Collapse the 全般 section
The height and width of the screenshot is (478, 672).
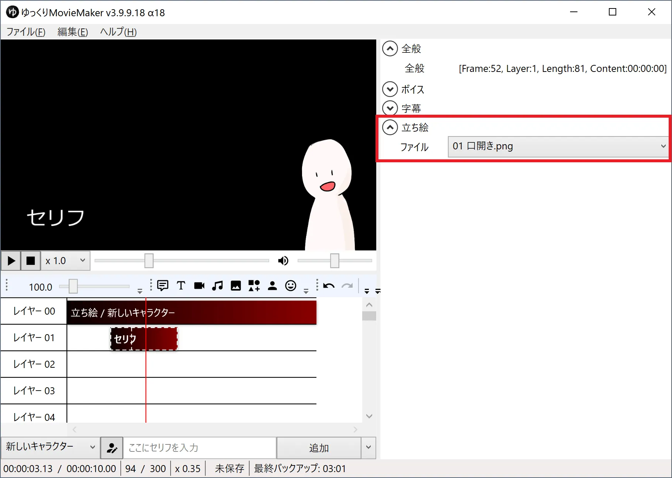(390, 49)
